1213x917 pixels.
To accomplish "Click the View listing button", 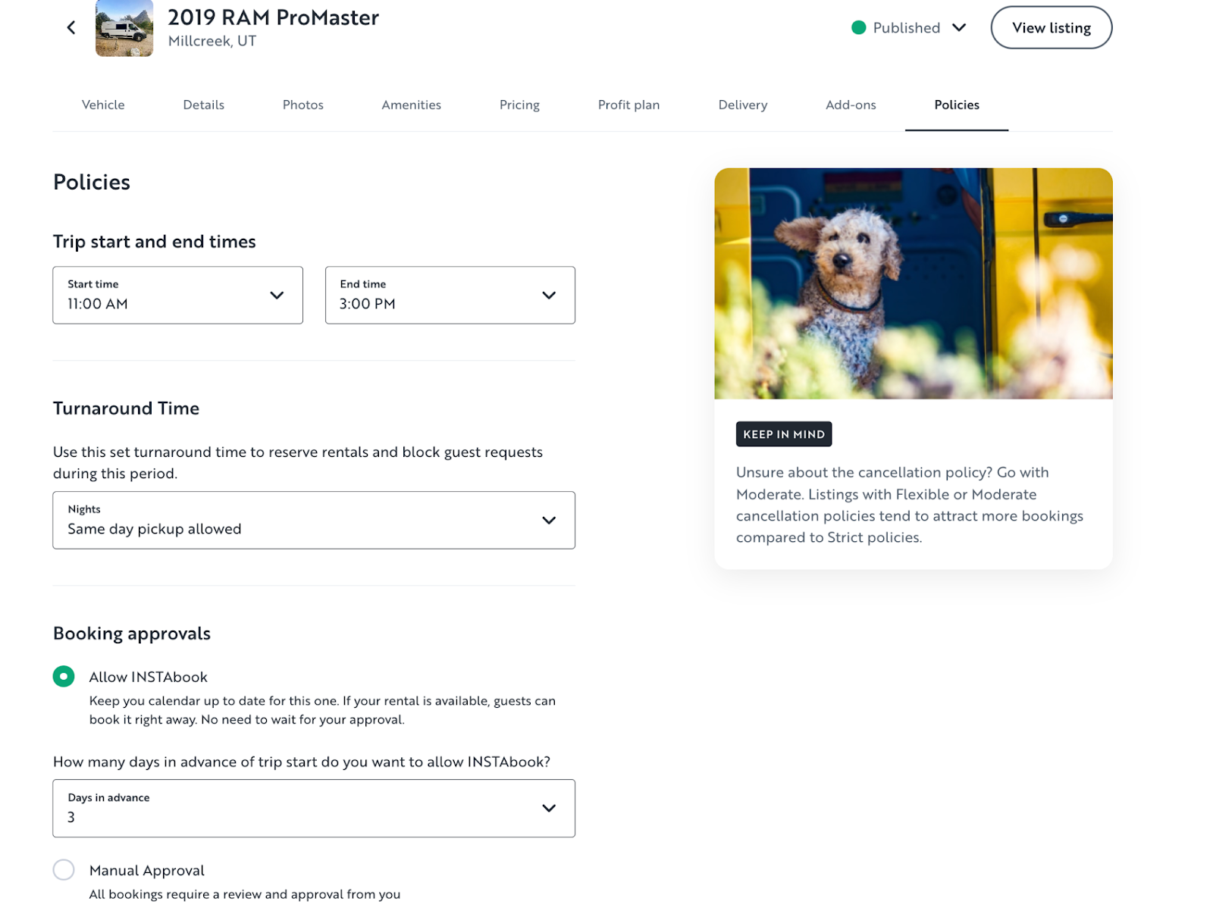I will (x=1051, y=28).
